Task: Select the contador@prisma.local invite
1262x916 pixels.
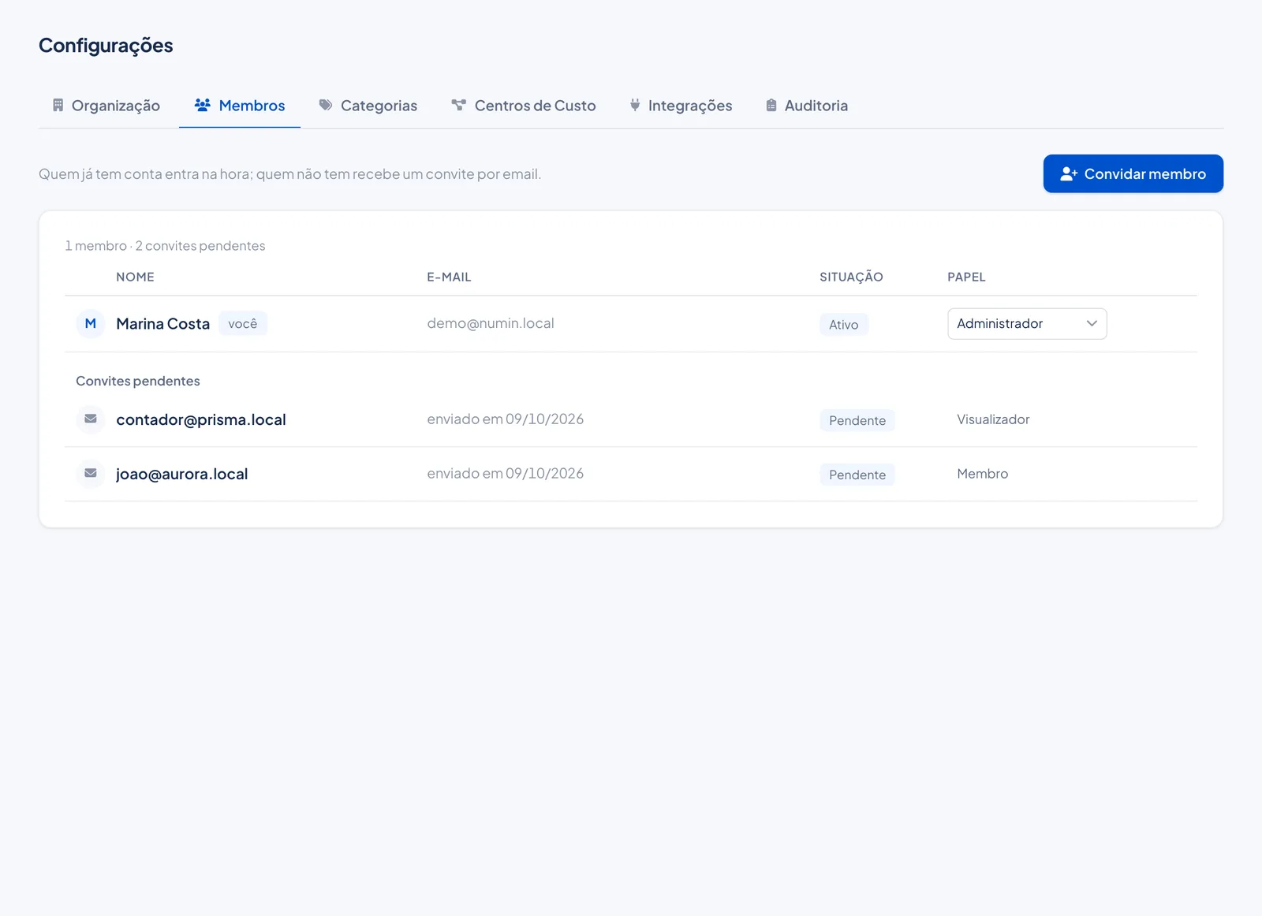Action: pyautogui.click(x=631, y=419)
